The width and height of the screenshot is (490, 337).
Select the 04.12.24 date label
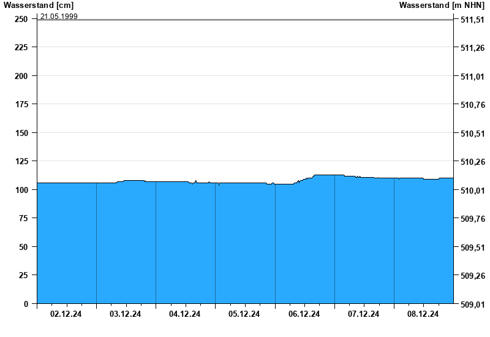click(185, 314)
